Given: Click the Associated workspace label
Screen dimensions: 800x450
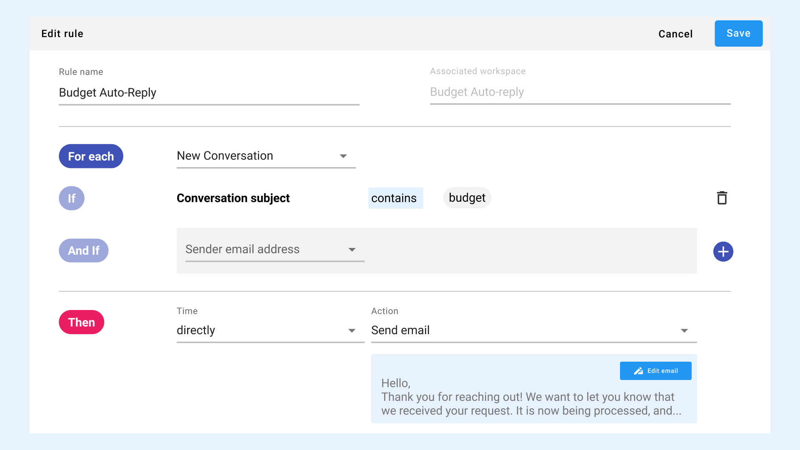Looking at the screenshot, I should (x=477, y=71).
